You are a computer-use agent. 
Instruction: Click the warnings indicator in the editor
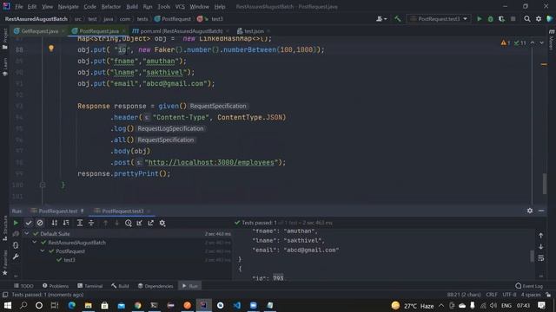click(506, 42)
